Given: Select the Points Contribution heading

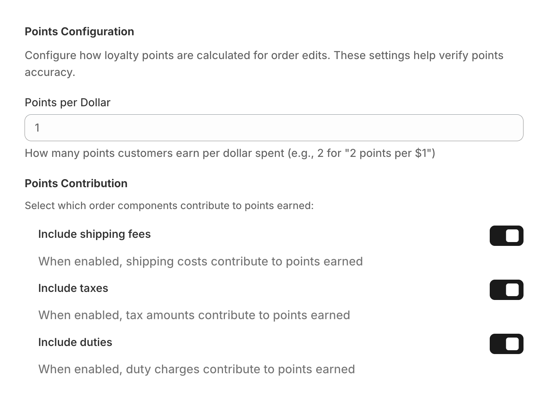Looking at the screenshot, I should click(x=76, y=183).
